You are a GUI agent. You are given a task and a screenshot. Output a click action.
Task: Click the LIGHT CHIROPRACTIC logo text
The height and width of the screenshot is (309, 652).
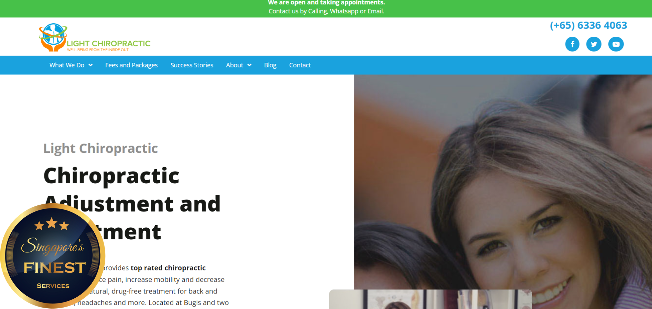pos(108,44)
